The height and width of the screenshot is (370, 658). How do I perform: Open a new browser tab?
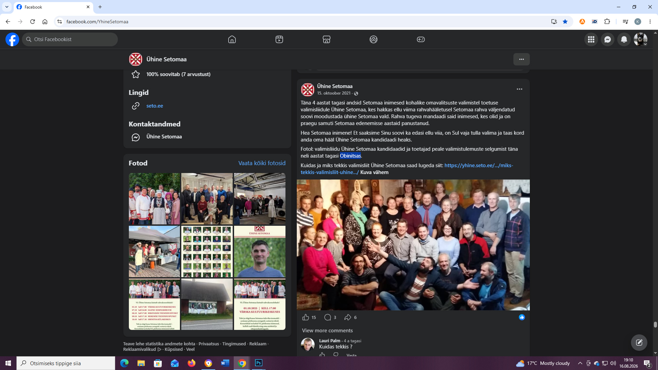[100, 7]
